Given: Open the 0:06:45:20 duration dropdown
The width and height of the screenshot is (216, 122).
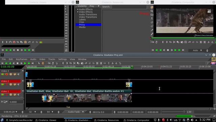Looking at the screenshot, I should point(17,112).
